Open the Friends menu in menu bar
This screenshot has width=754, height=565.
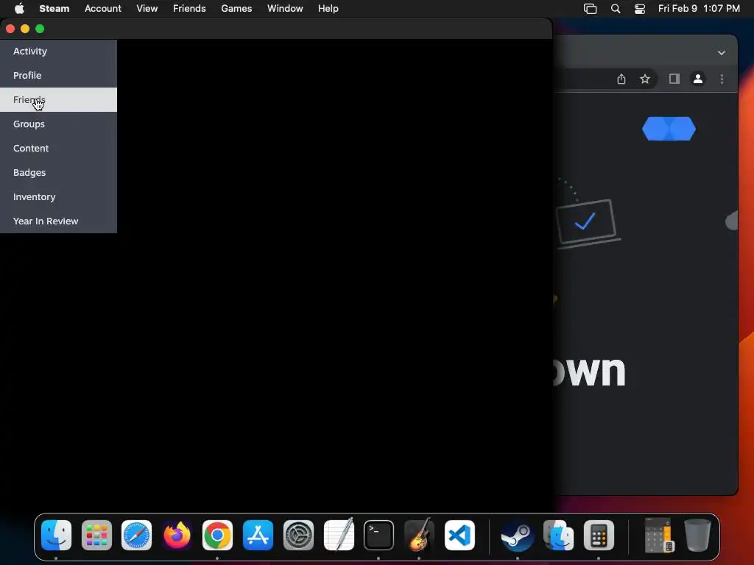pos(189,8)
